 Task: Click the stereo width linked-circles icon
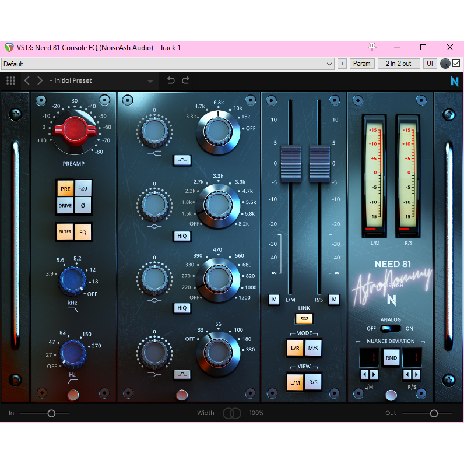click(231, 413)
